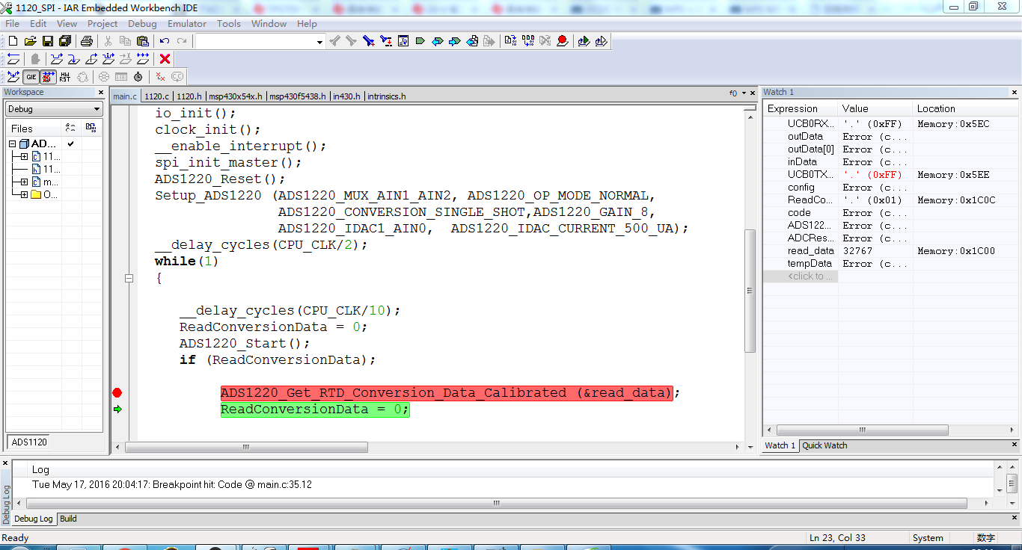
Task: Select the tempData watch expression
Action: coord(891,264)
